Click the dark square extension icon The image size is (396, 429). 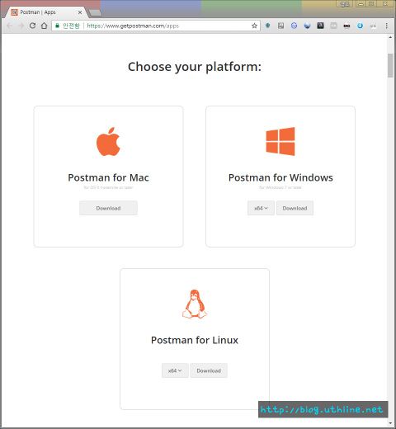point(320,26)
